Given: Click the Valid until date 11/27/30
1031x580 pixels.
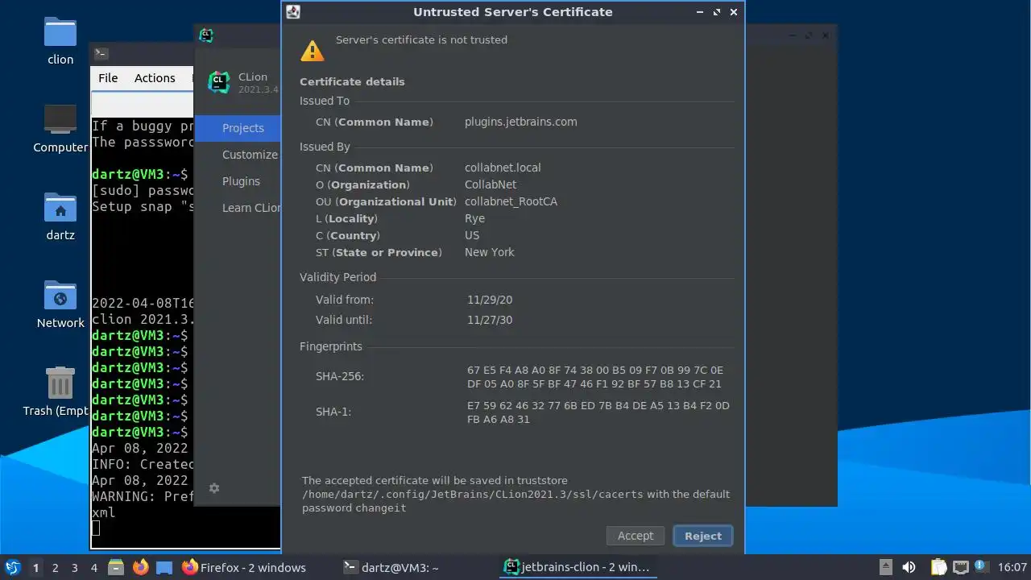Looking at the screenshot, I should point(490,320).
